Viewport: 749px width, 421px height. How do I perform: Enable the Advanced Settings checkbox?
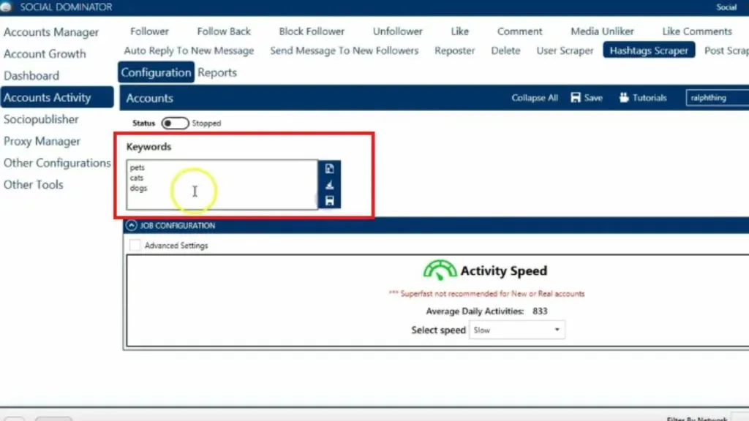pyautogui.click(x=135, y=246)
